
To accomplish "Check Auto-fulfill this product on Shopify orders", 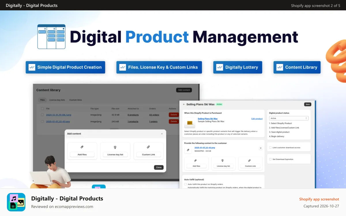I will coord(185,184).
